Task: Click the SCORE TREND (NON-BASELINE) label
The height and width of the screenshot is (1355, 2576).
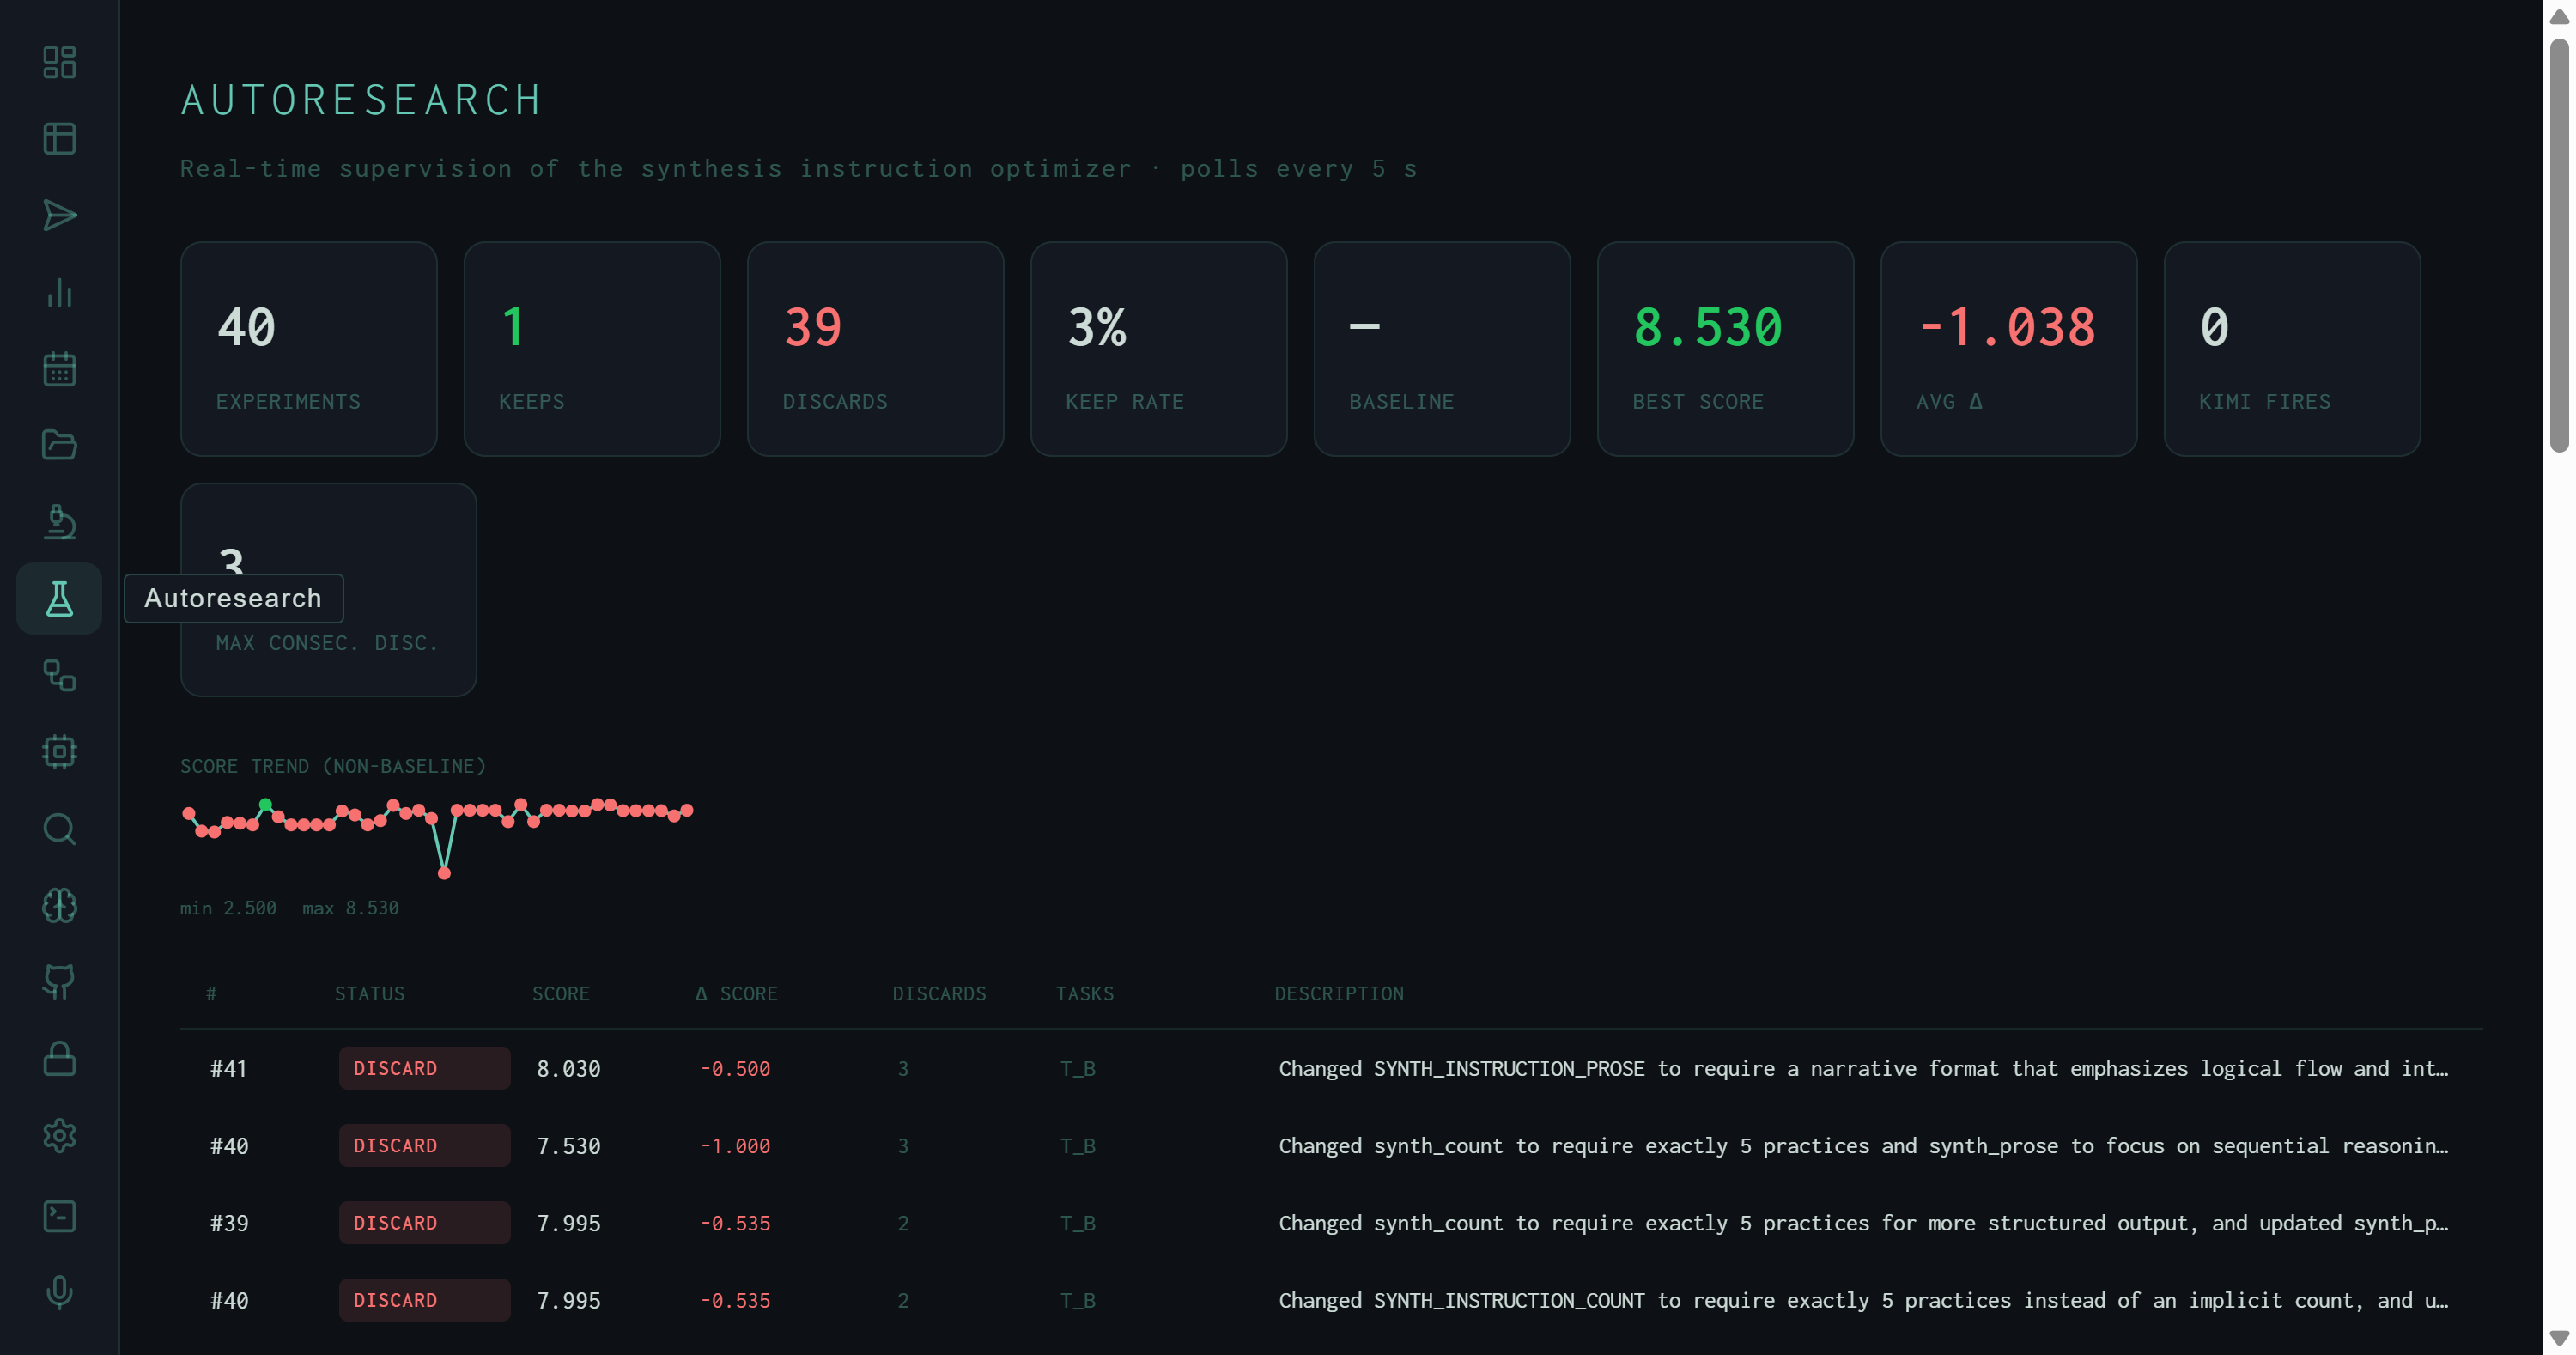Action: click(333, 766)
